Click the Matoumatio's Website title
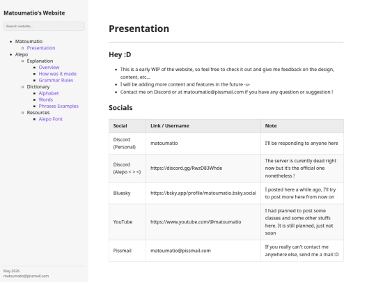 point(34,13)
